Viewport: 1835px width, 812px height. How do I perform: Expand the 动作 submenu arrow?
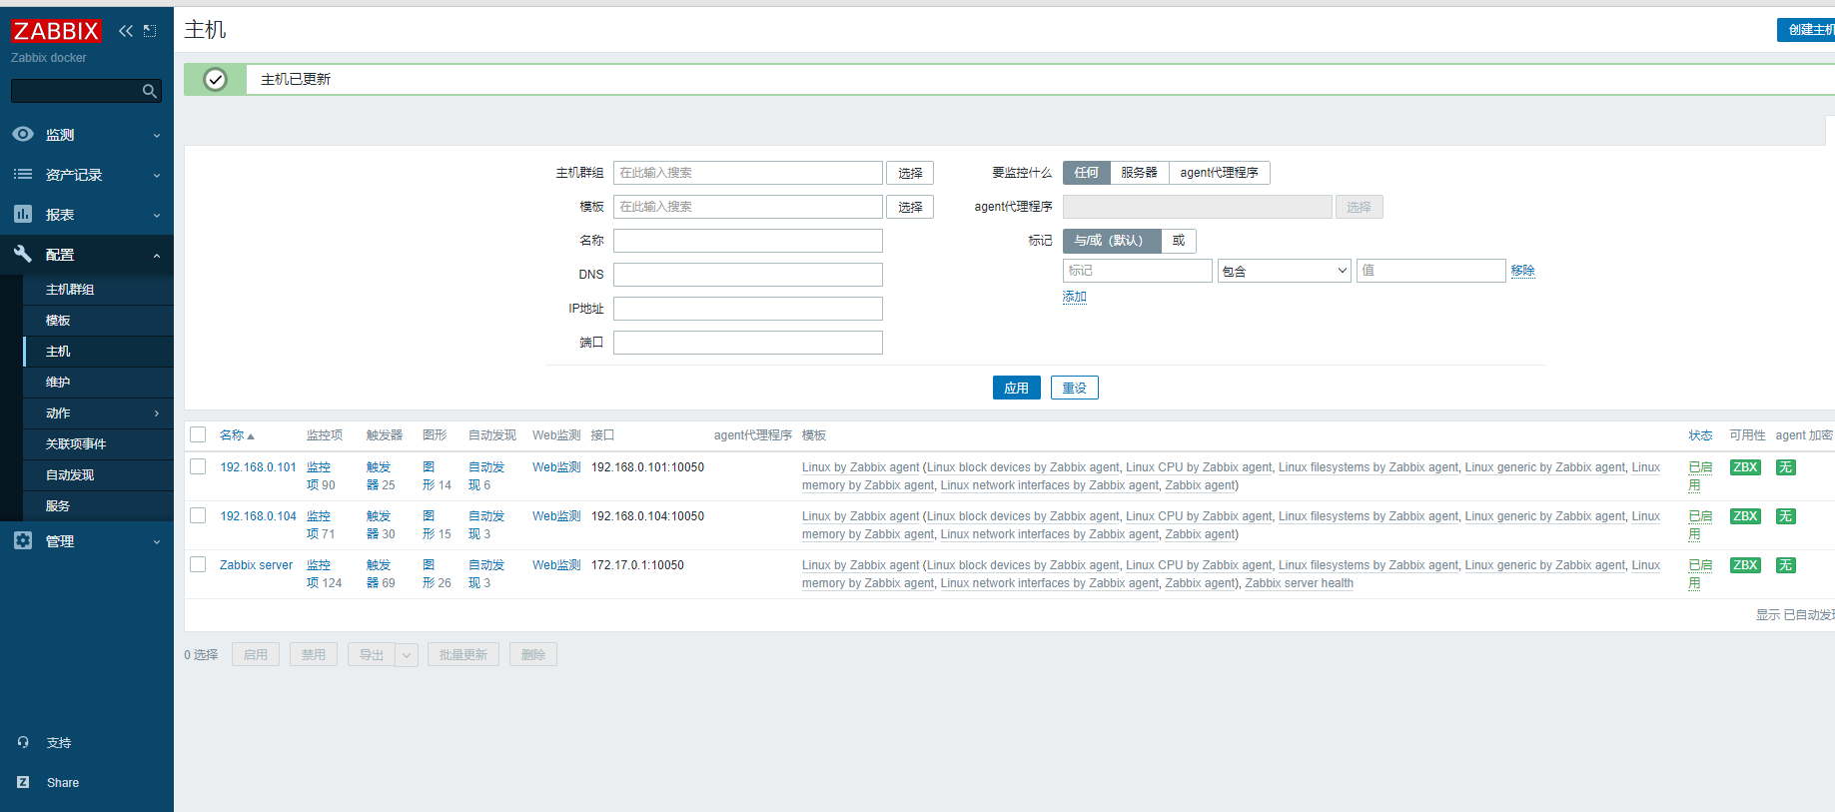[x=157, y=413]
